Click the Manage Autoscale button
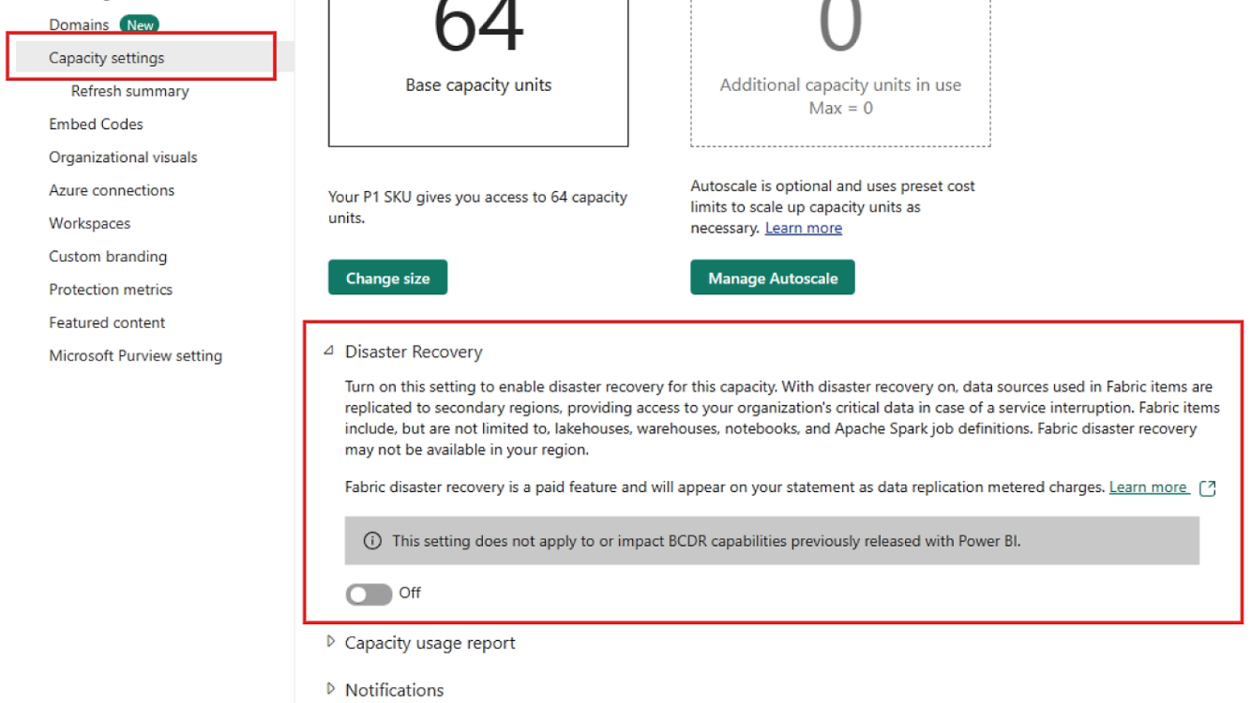 (771, 277)
